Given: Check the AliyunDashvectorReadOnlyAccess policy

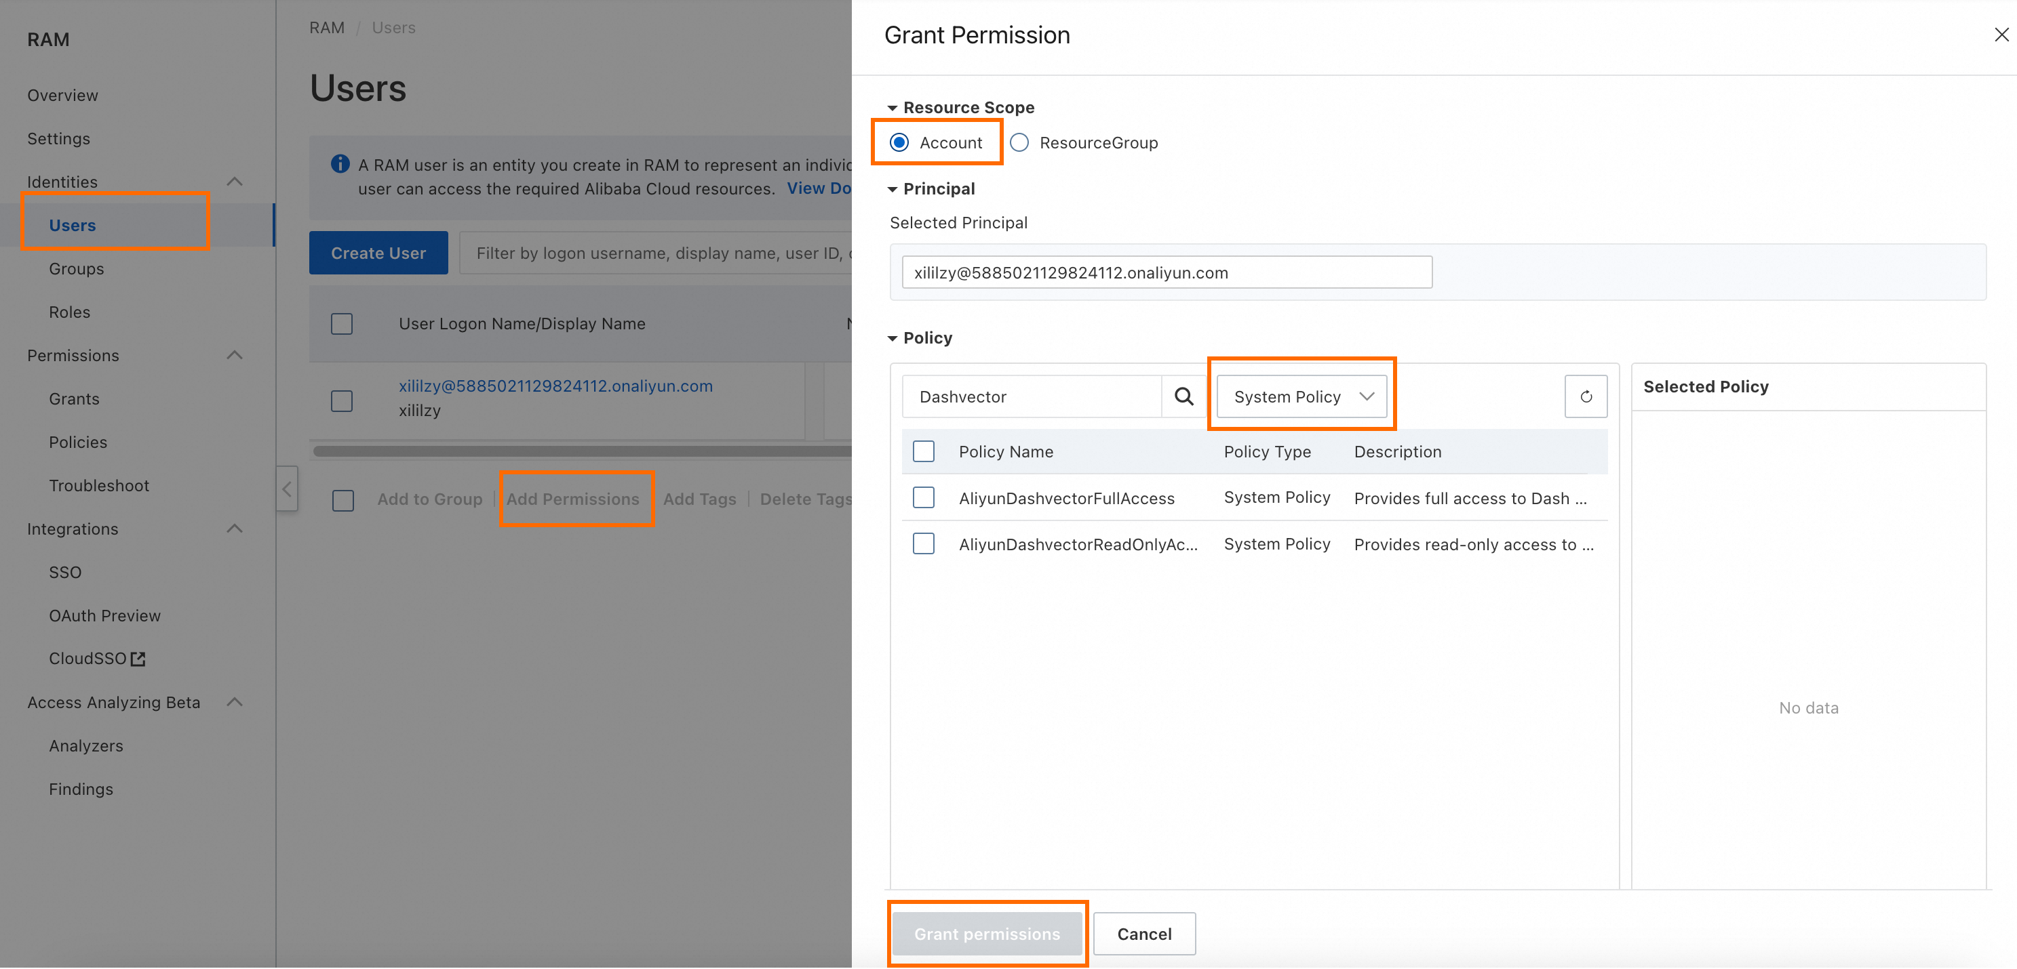Looking at the screenshot, I should pyautogui.click(x=923, y=543).
